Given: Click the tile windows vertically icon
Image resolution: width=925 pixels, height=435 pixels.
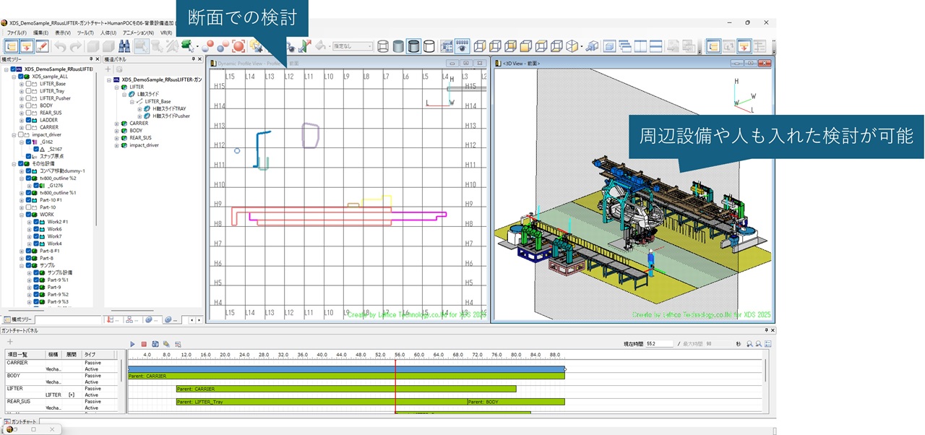Looking at the screenshot, I should click(640, 46).
